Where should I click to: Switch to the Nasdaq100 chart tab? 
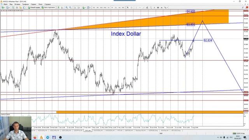(140, 131)
